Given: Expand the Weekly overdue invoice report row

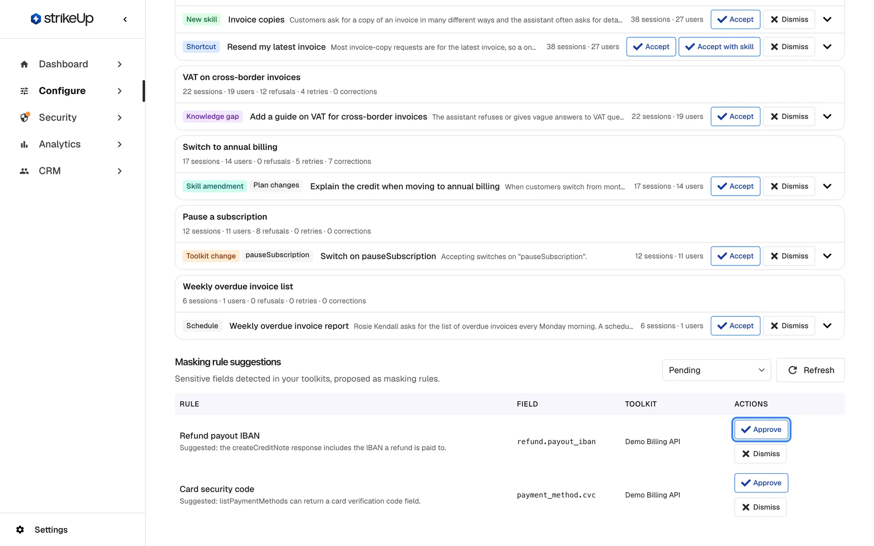Looking at the screenshot, I should (x=827, y=326).
